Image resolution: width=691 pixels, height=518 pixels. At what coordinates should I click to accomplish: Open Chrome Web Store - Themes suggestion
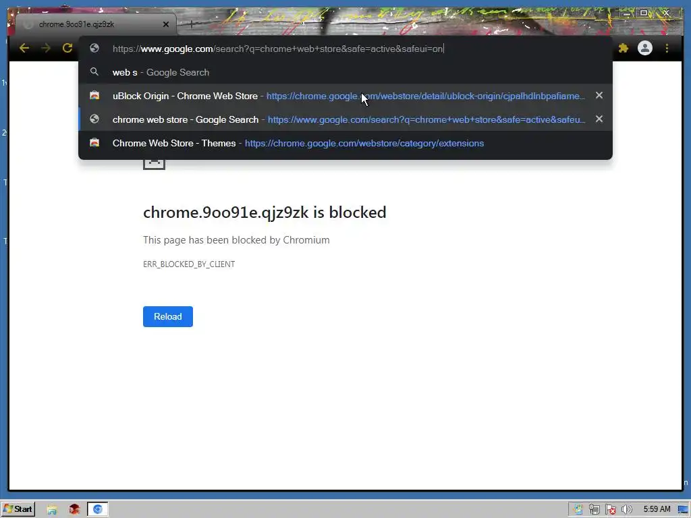click(345, 143)
